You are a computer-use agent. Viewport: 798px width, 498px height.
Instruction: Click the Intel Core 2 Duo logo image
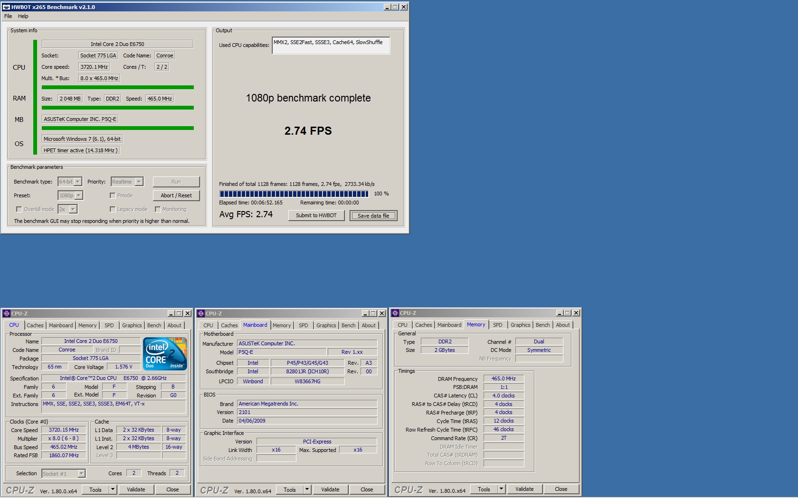coord(165,354)
